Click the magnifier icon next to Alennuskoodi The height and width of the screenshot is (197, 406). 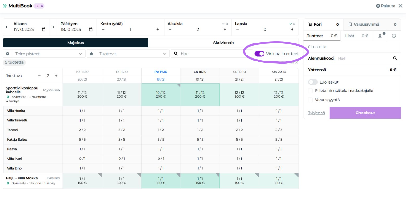[395, 58]
